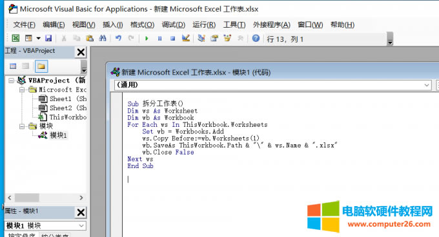Click the 'Set wb = Workbooks.Add' line
The height and width of the screenshot is (237, 439).
coord(183,131)
